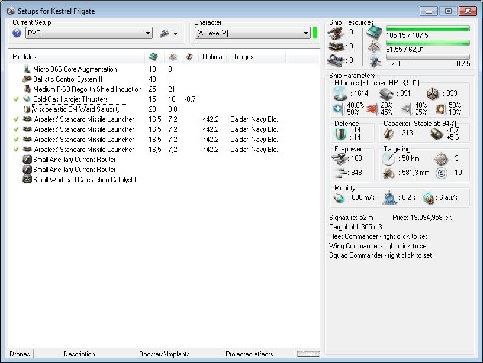The height and width of the screenshot is (363, 483).
Task: Click the armor hitpoints icon
Action: point(386,93)
